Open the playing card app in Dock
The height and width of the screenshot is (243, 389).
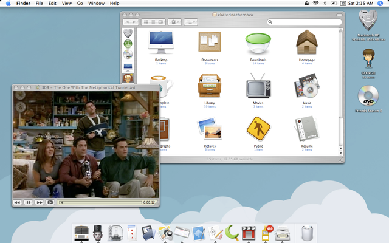click(x=132, y=233)
